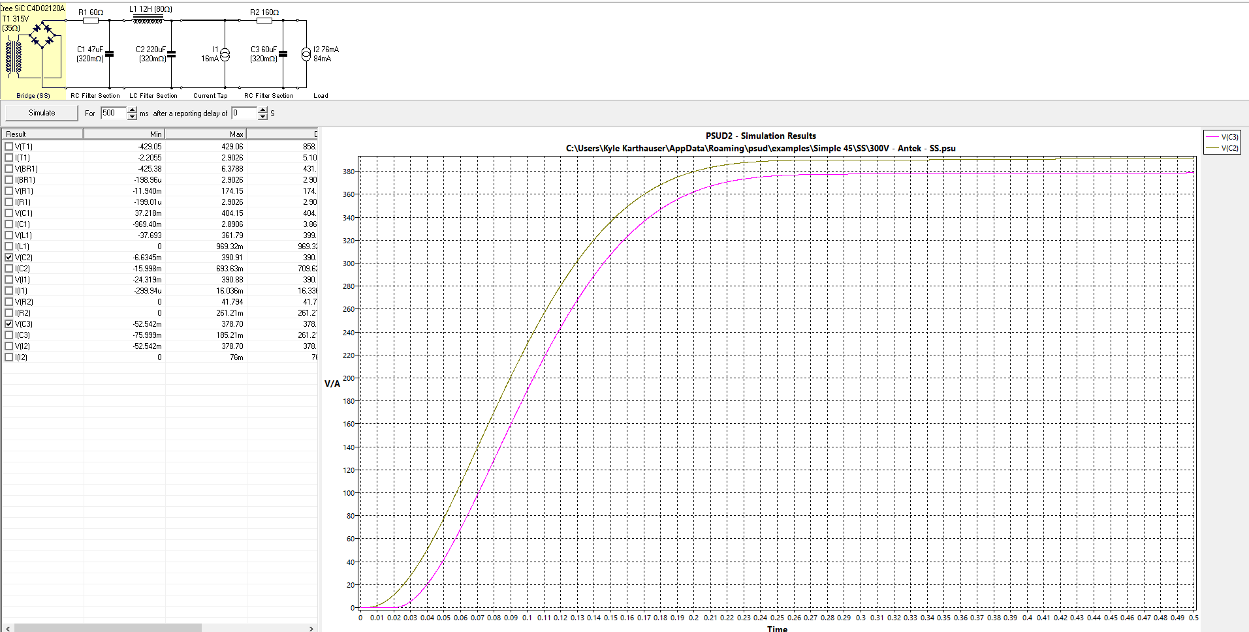Uncheck the V(C3) trace checkbox
This screenshot has width=1249, height=632.
9,324
